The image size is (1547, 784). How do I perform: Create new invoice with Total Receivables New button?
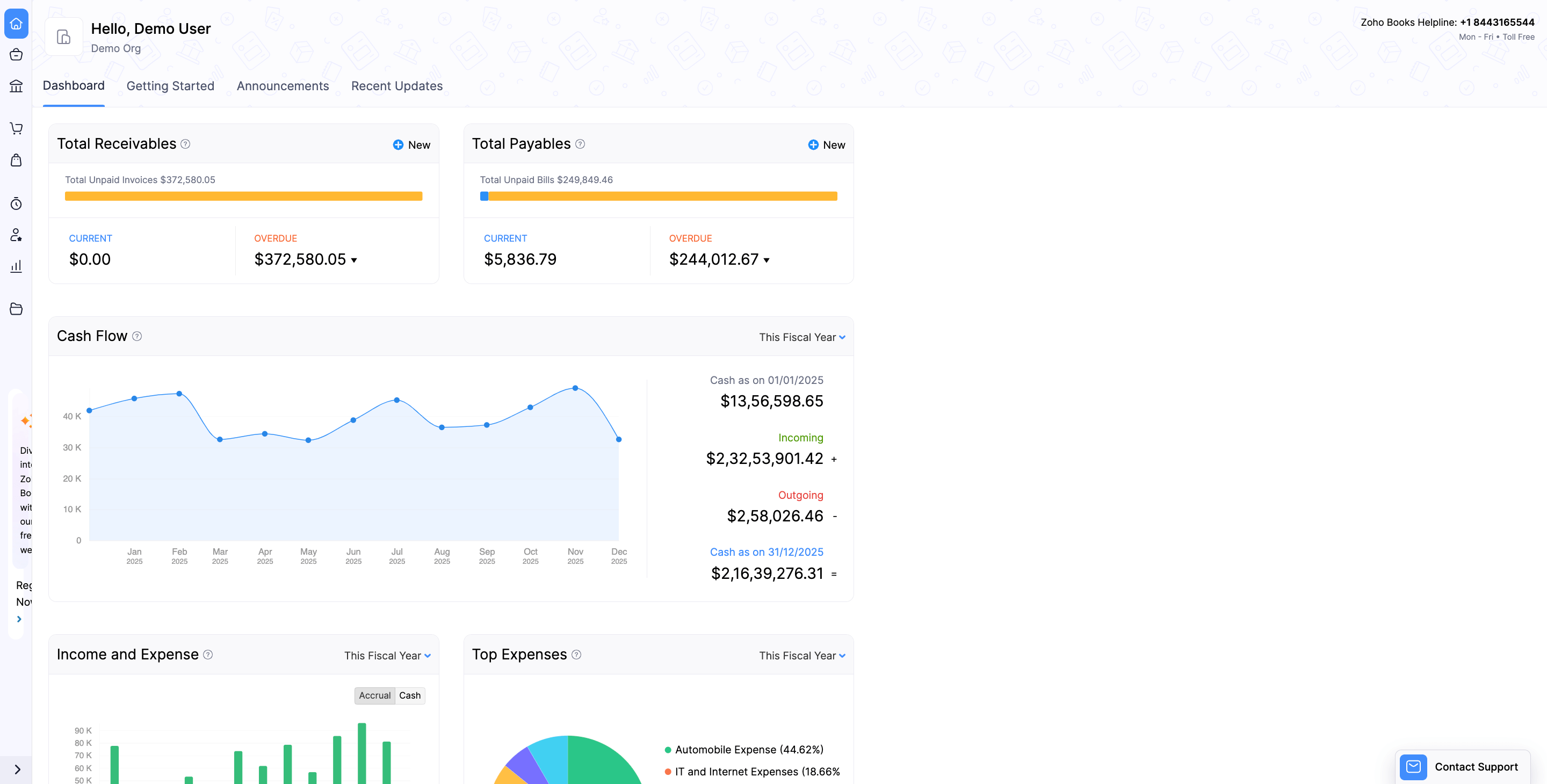(x=411, y=144)
